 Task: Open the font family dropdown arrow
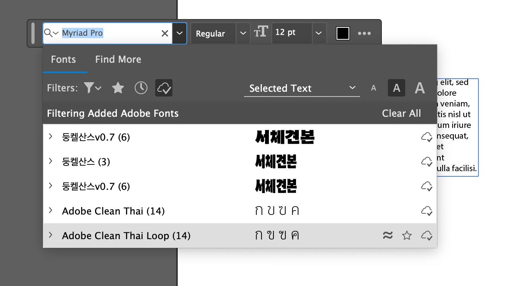point(180,33)
